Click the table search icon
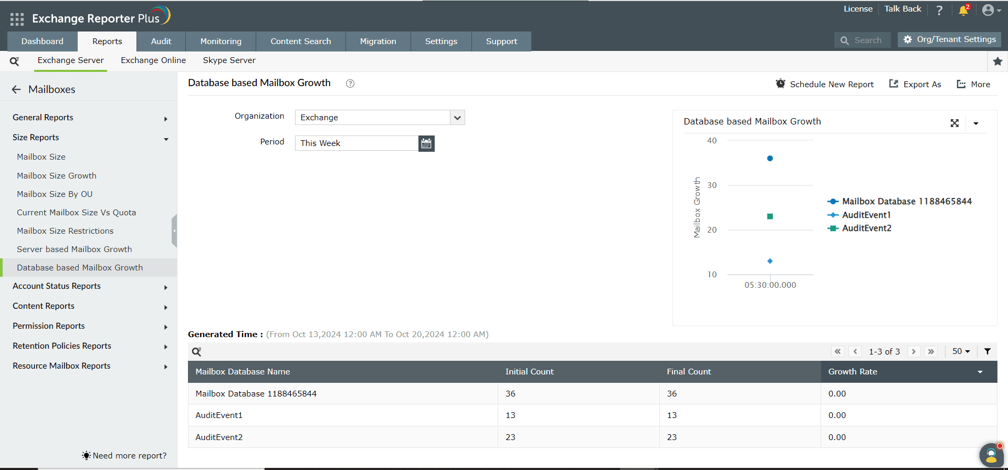This screenshot has height=470, width=1008. 197,352
